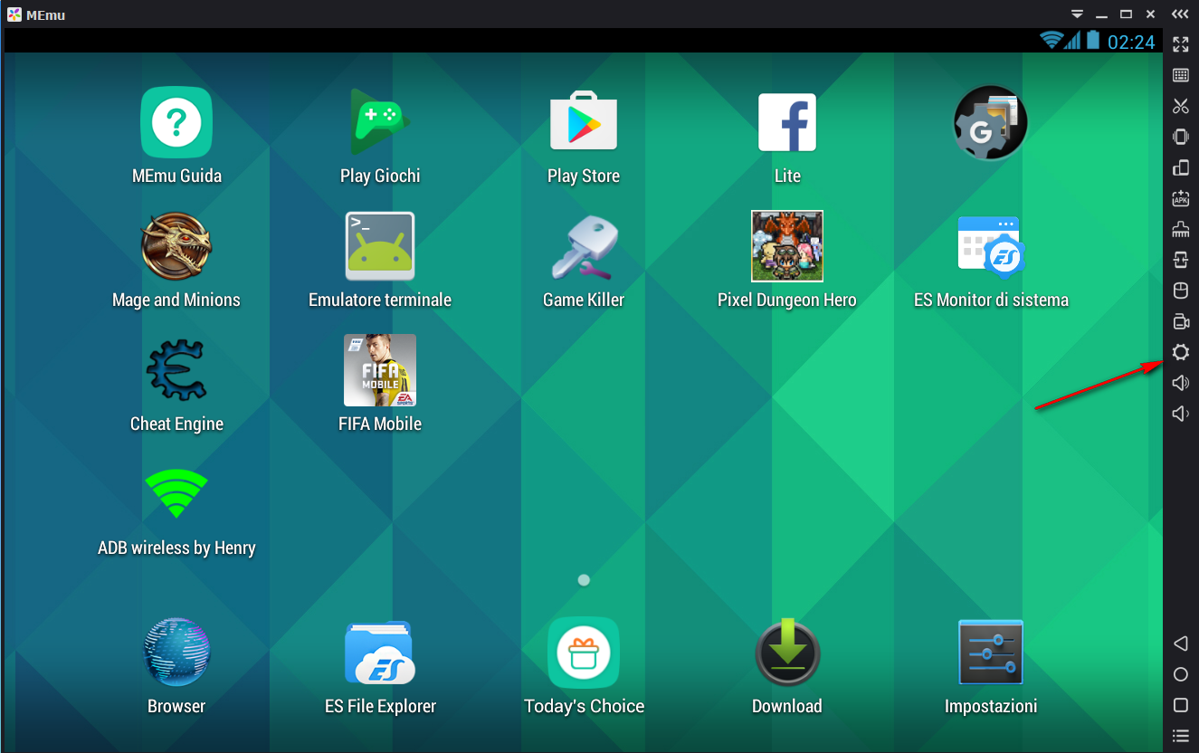Viewport: 1199px width, 753px height.
Task: Open the Browser app in dock
Action: [x=176, y=653]
